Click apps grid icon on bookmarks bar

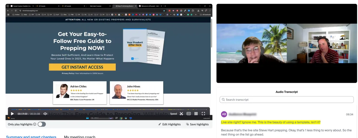8,14
